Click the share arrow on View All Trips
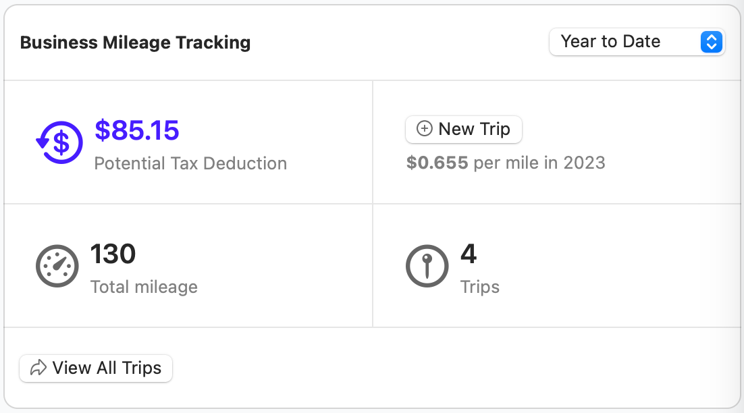 tap(39, 368)
